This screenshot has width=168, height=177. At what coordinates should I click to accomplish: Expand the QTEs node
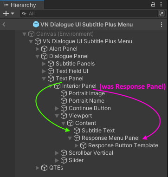coord(38,168)
